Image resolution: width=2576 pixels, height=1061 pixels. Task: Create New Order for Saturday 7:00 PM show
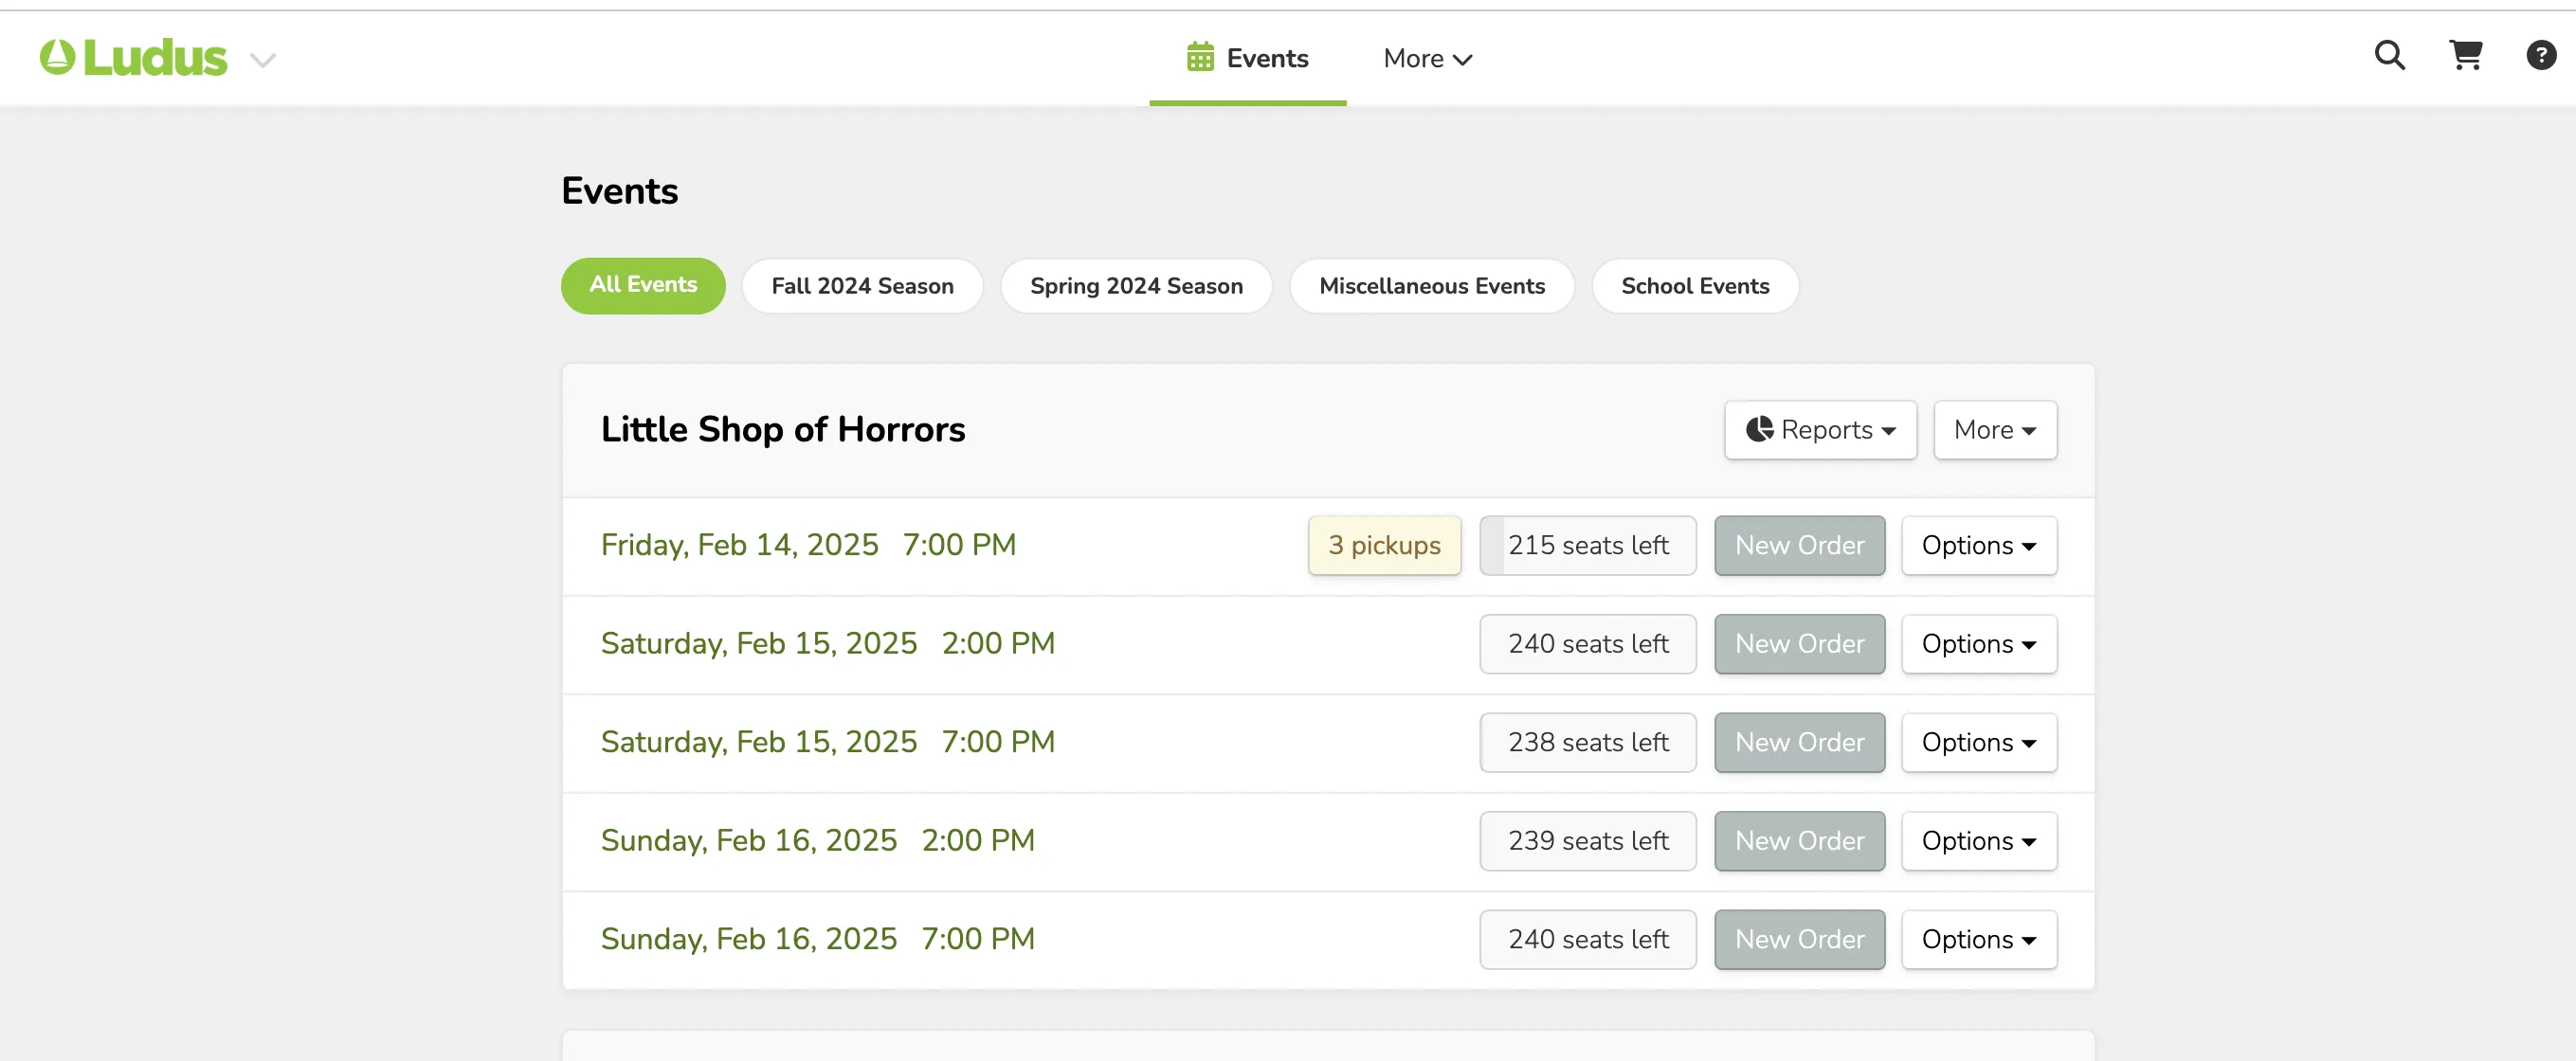1799,742
